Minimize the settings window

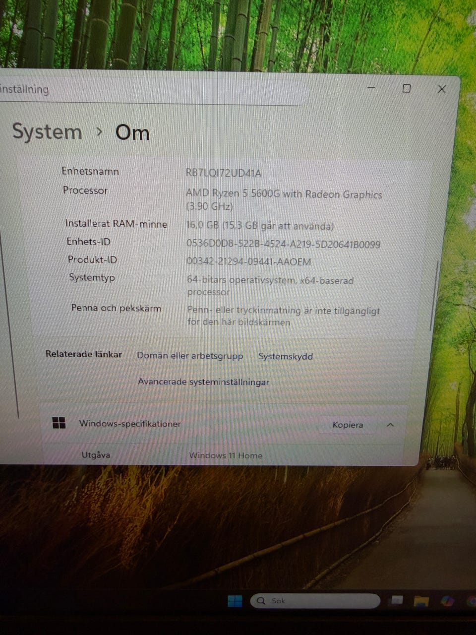(371, 87)
